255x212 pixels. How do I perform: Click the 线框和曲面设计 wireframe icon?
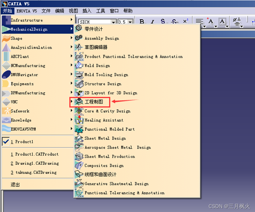coord(79,174)
